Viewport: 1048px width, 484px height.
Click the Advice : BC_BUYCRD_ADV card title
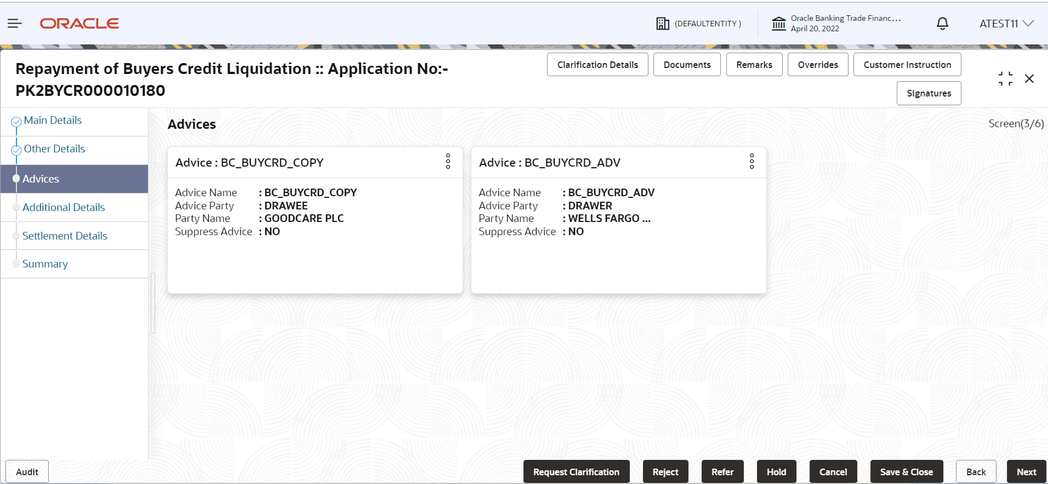click(x=550, y=163)
